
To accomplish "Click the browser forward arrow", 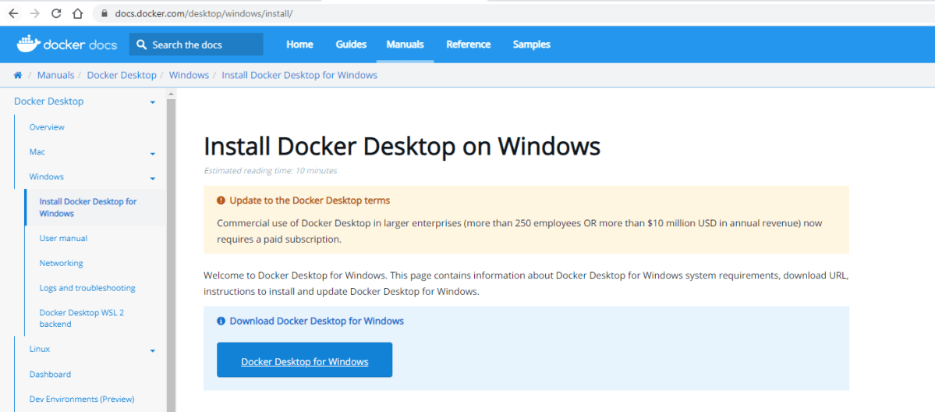I will point(34,13).
